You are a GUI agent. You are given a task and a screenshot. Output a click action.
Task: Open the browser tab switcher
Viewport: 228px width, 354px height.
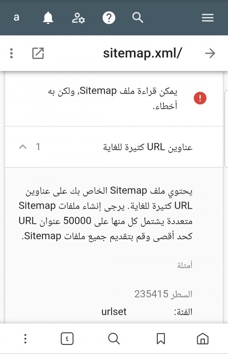67,338
